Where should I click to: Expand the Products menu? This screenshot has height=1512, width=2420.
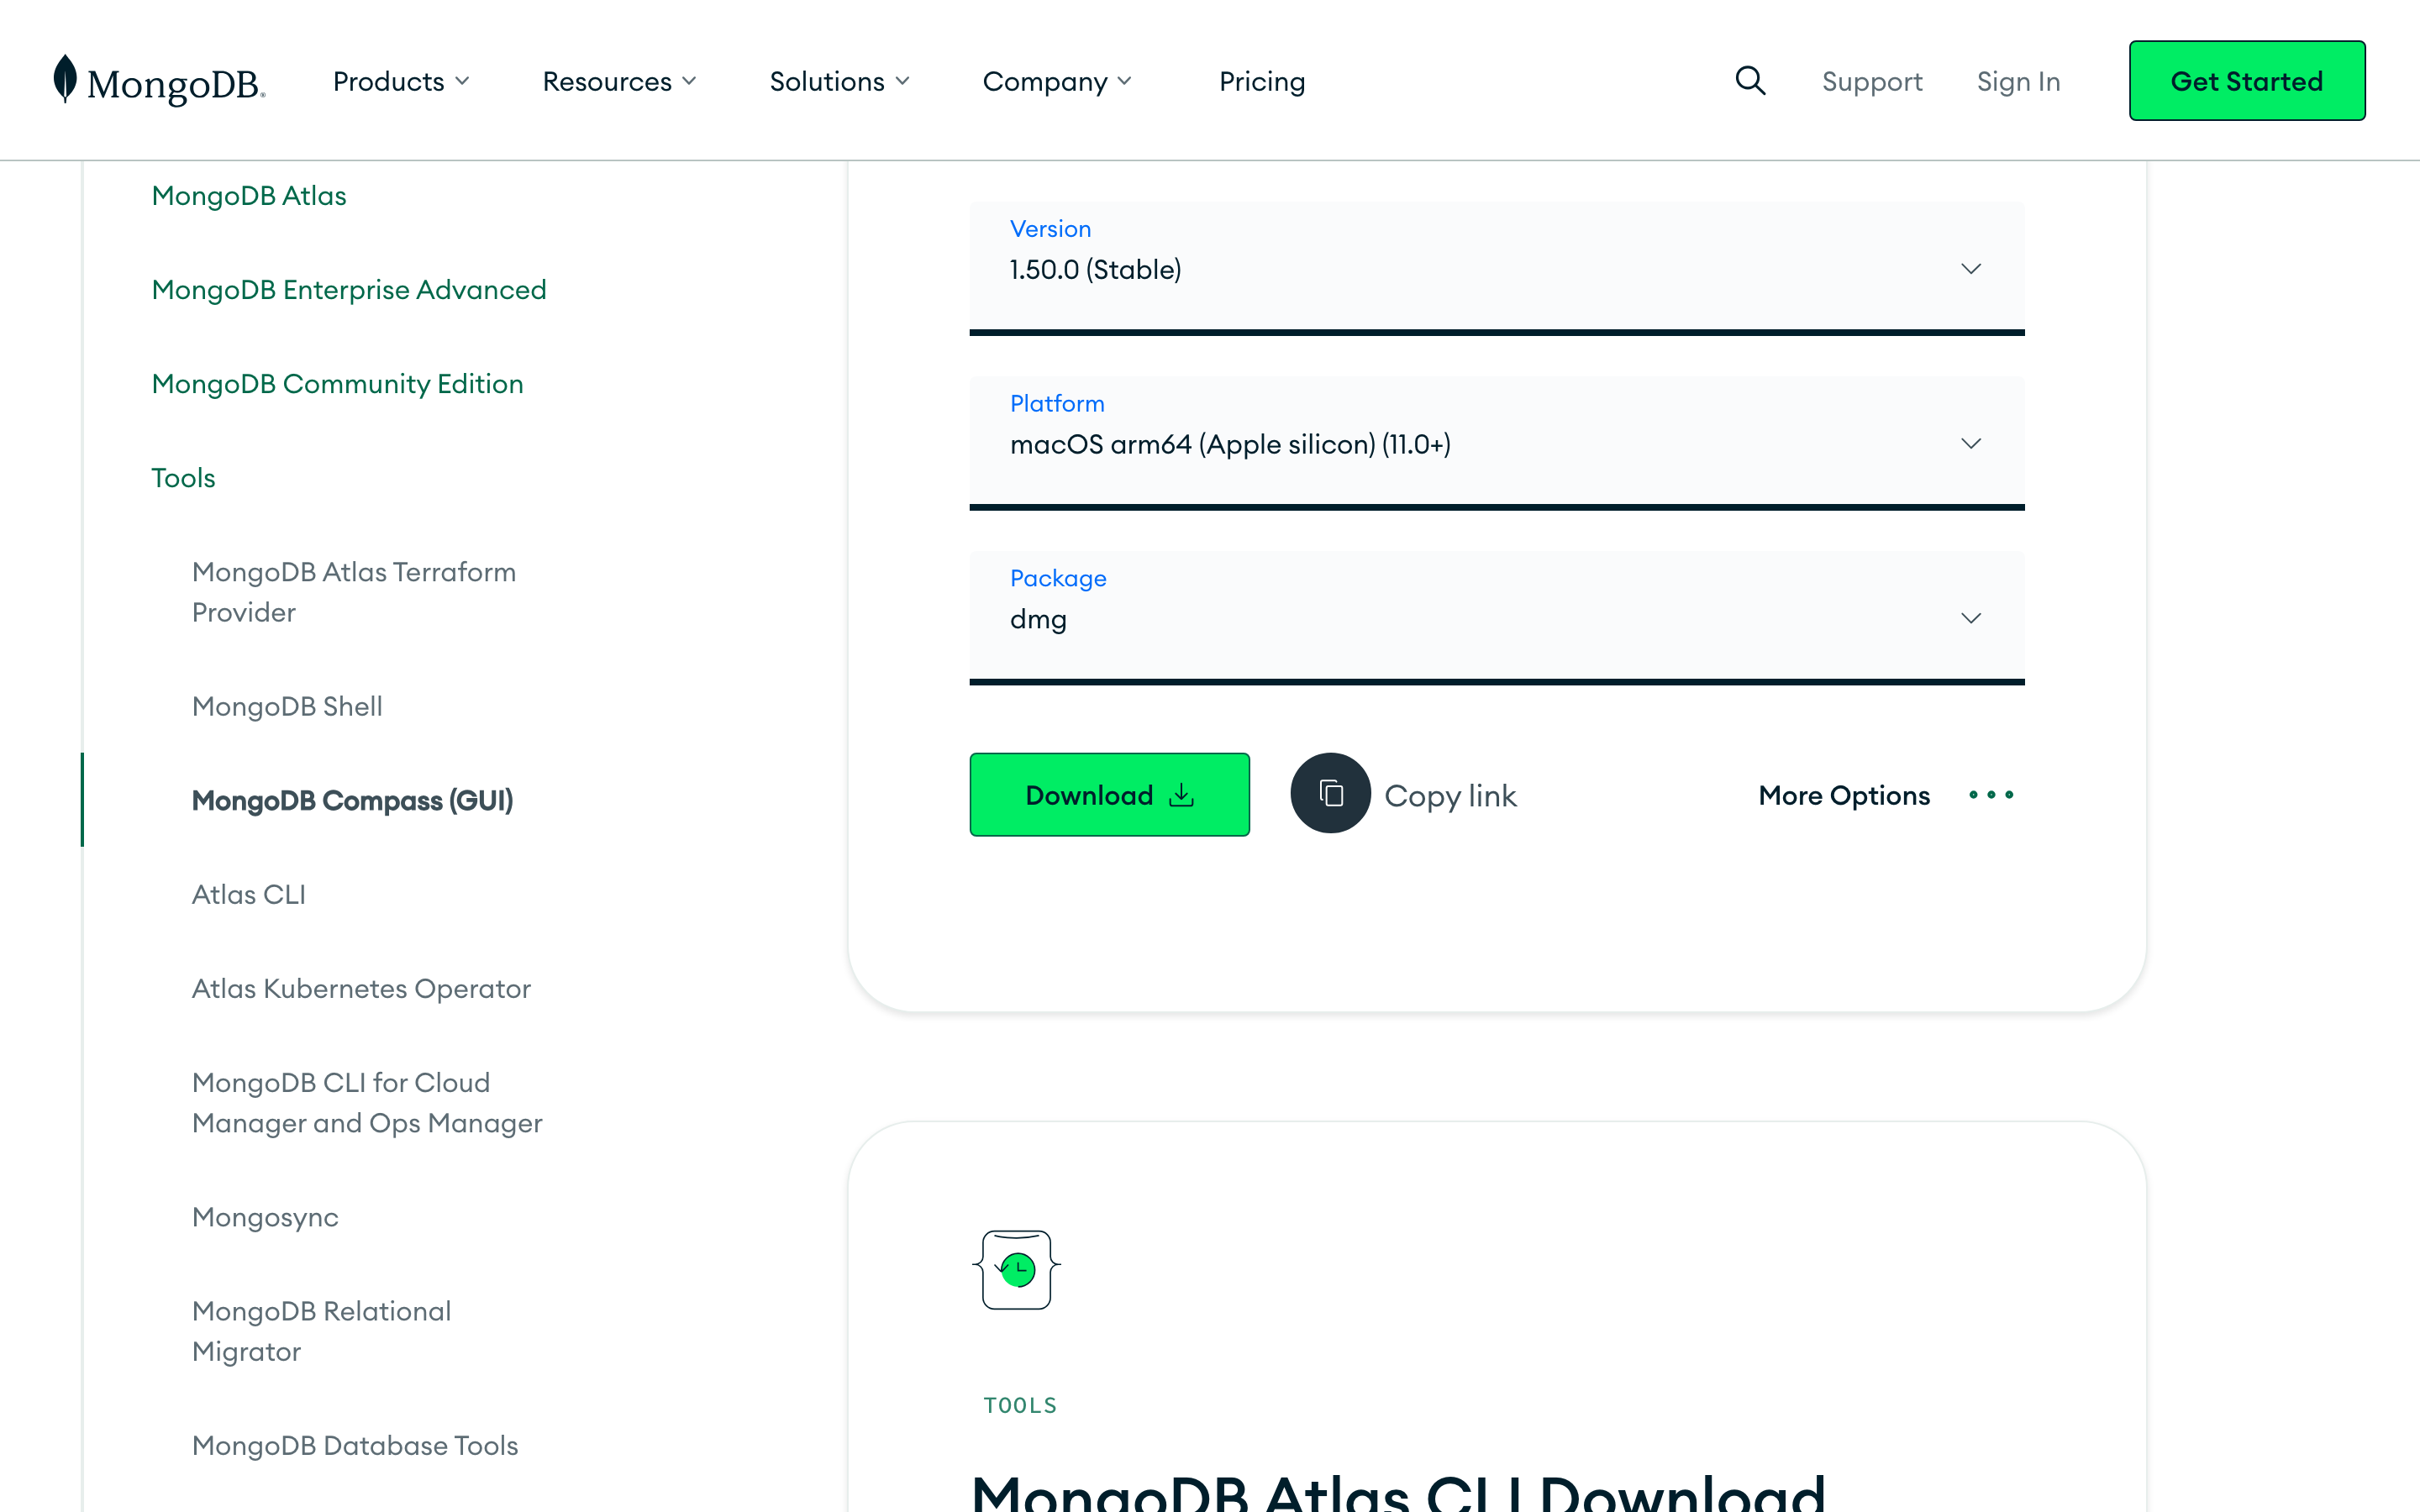401,81
